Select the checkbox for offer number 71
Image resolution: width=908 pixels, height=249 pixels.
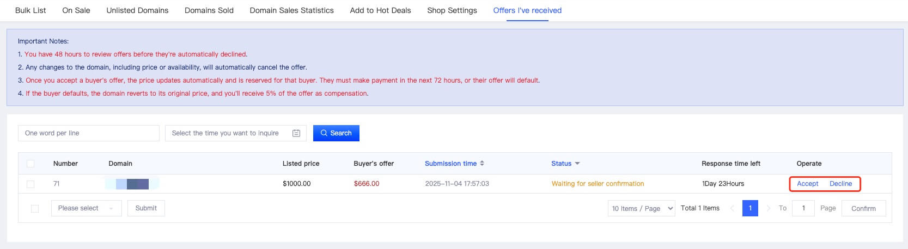31,184
